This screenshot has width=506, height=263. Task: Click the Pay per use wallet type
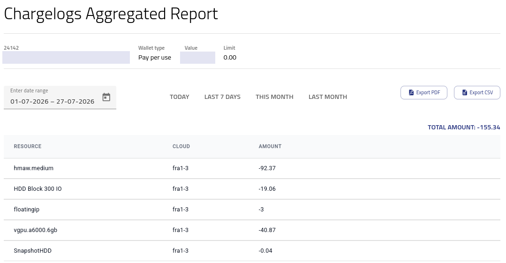(155, 58)
